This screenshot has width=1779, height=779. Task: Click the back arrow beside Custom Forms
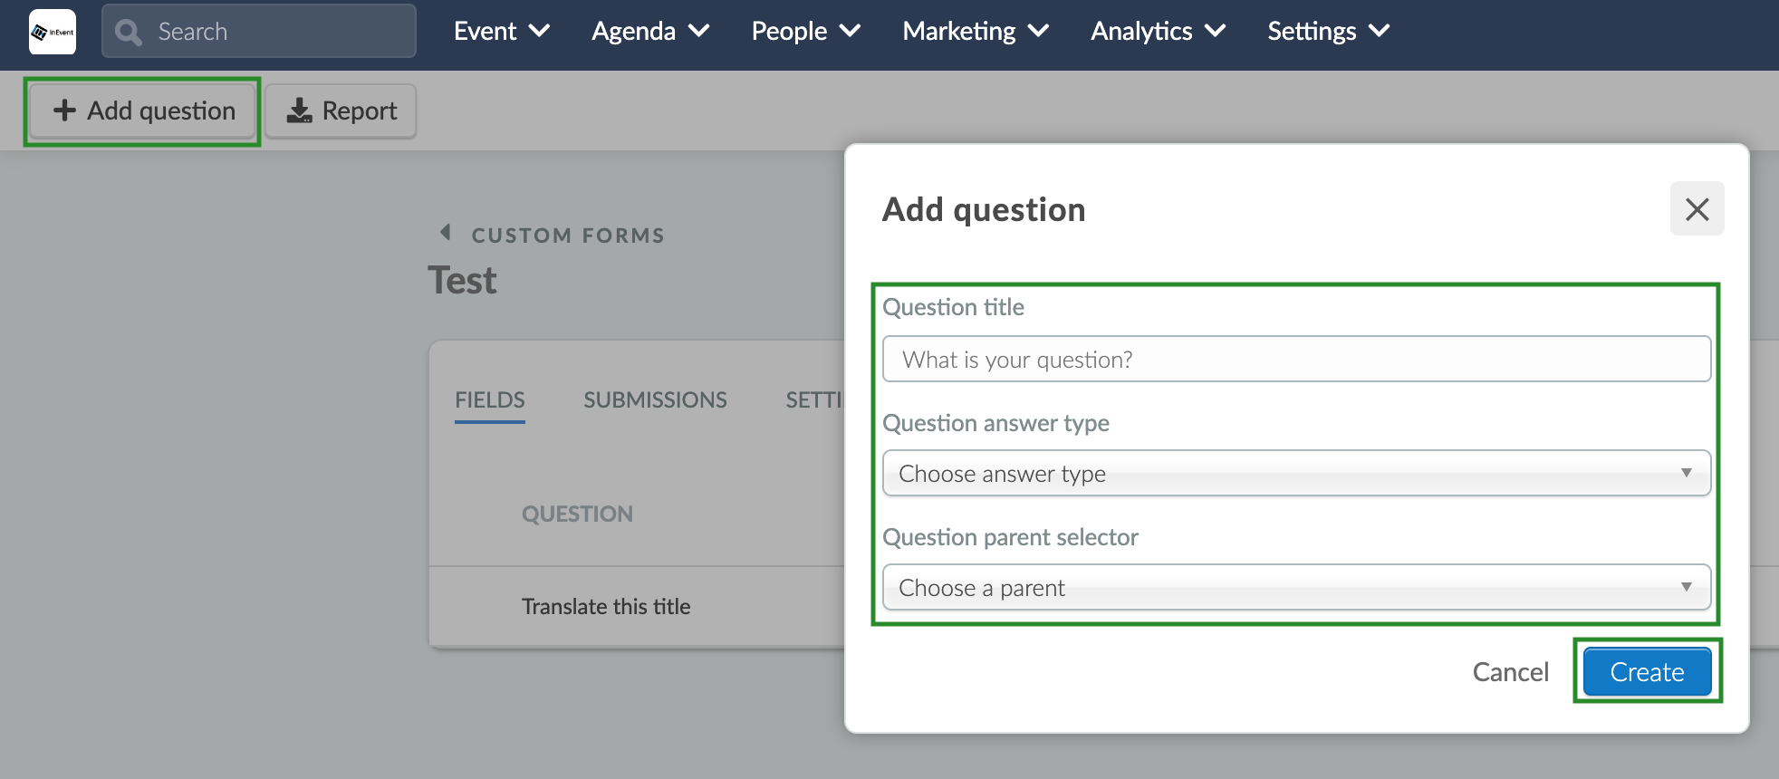(445, 232)
